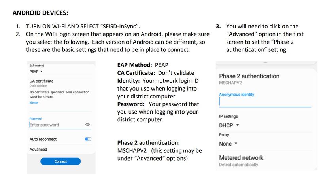Viewport: 336px width, 195px height.
Task: Click the ANDROID DEVICES heading
Action: click(40, 13)
